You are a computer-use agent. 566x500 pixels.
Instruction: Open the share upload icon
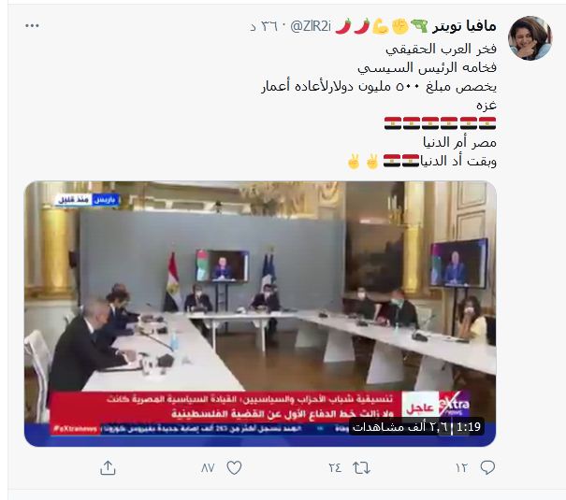click(x=108, y=467)
